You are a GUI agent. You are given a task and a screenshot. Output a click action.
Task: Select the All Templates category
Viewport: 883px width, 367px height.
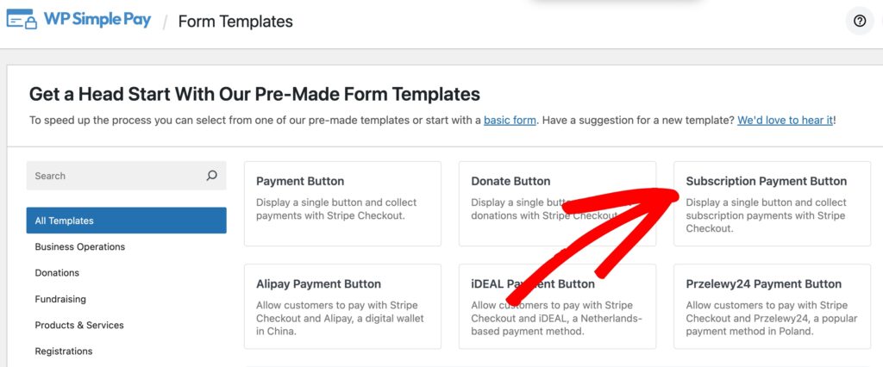(126, 221)
